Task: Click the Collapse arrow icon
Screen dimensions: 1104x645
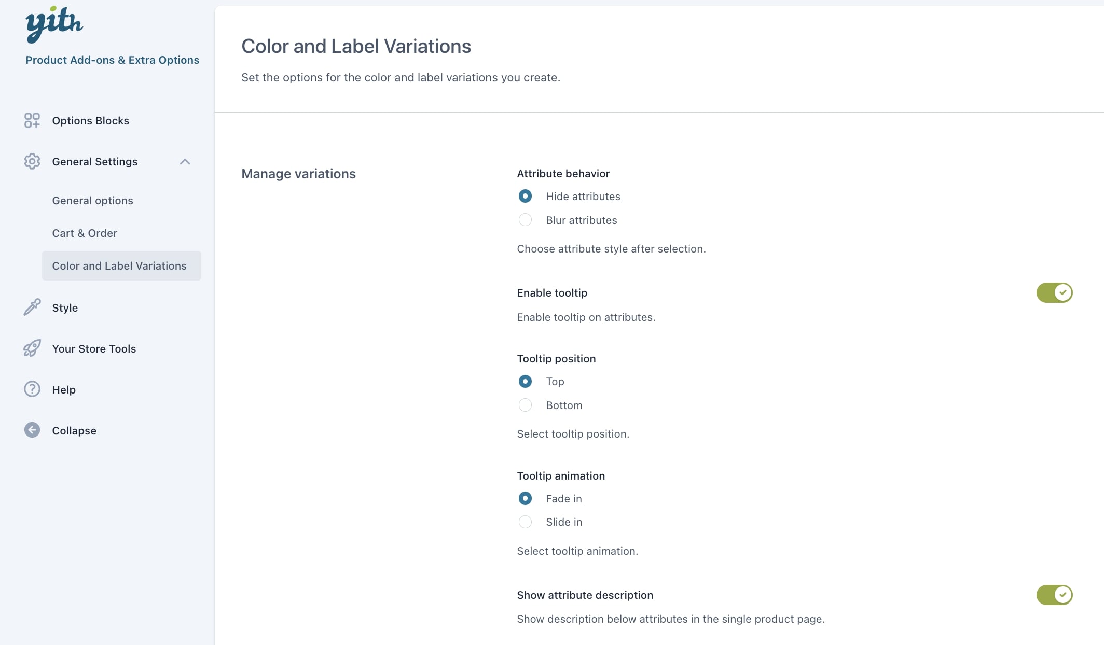Action: click(x=32, y=430)
